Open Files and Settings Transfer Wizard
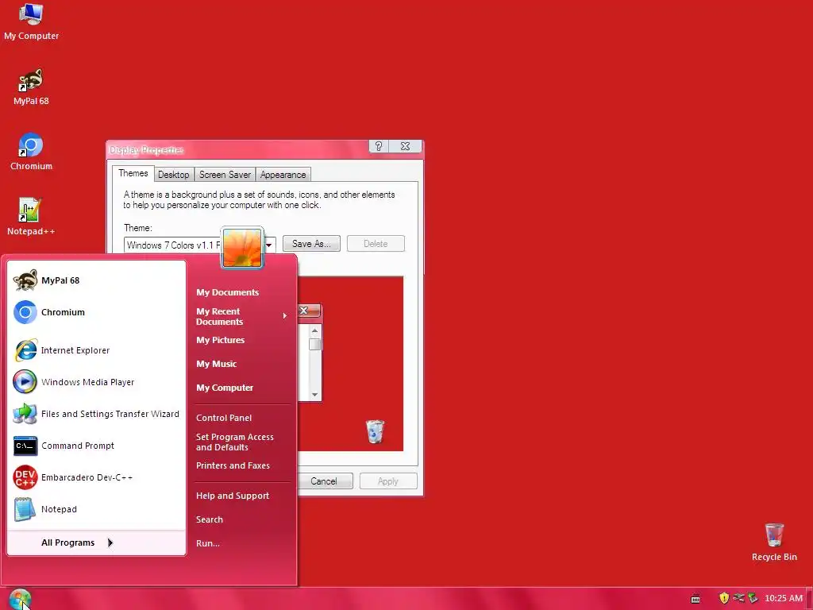813x610 pixels. 96,414
